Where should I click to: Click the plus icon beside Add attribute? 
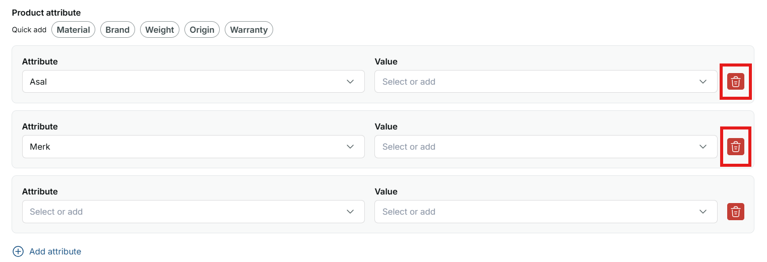pos(18,251)
